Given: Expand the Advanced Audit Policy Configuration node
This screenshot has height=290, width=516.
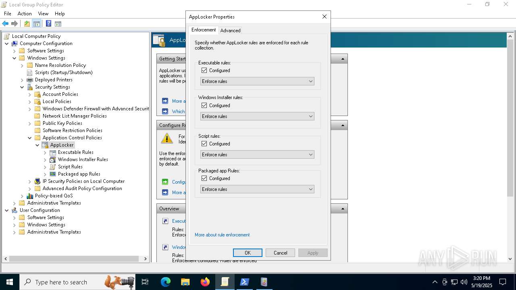Looking at the screenshot, I should click(30, 188).
